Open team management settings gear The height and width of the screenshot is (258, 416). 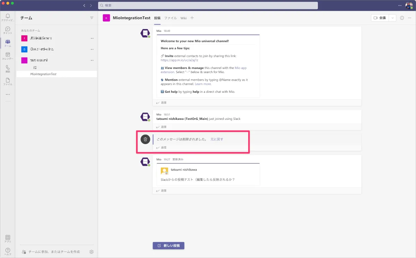[x=92, y=252]
